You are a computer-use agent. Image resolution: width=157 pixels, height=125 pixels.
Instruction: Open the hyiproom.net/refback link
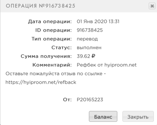pyautogui.click(x=41, y=82)
